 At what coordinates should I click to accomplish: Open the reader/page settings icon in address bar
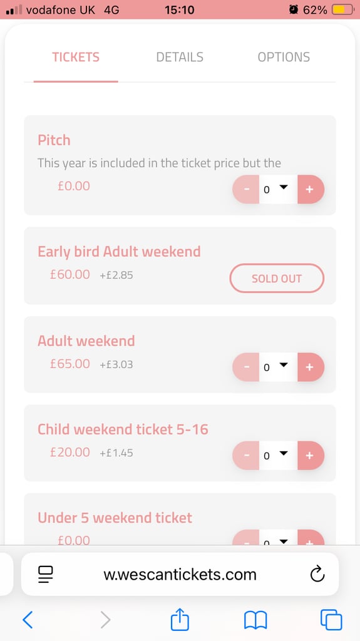pos(46,575)
